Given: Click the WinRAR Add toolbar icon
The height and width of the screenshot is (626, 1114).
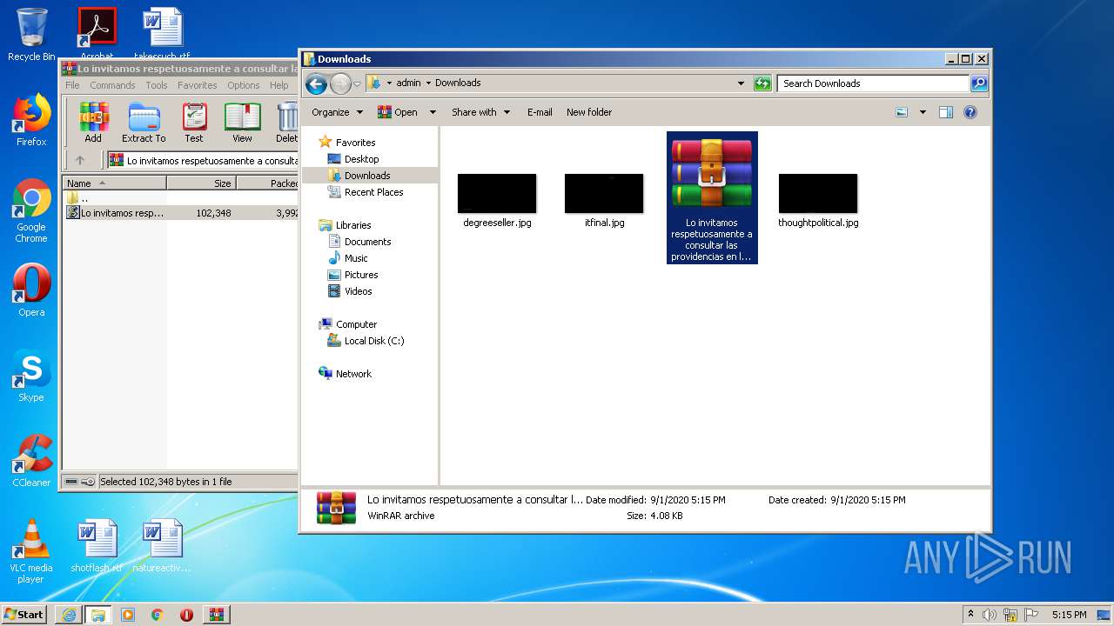Looking at the screenshot, I should (x=93, y=123).
